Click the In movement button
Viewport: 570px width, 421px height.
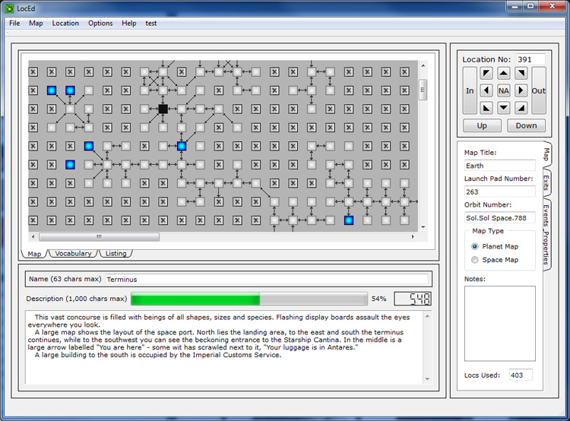(470, 90)
